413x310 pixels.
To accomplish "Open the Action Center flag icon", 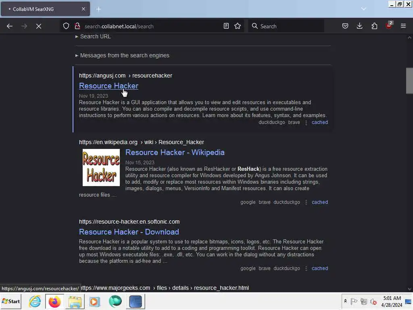I will [x=354, y=301].
